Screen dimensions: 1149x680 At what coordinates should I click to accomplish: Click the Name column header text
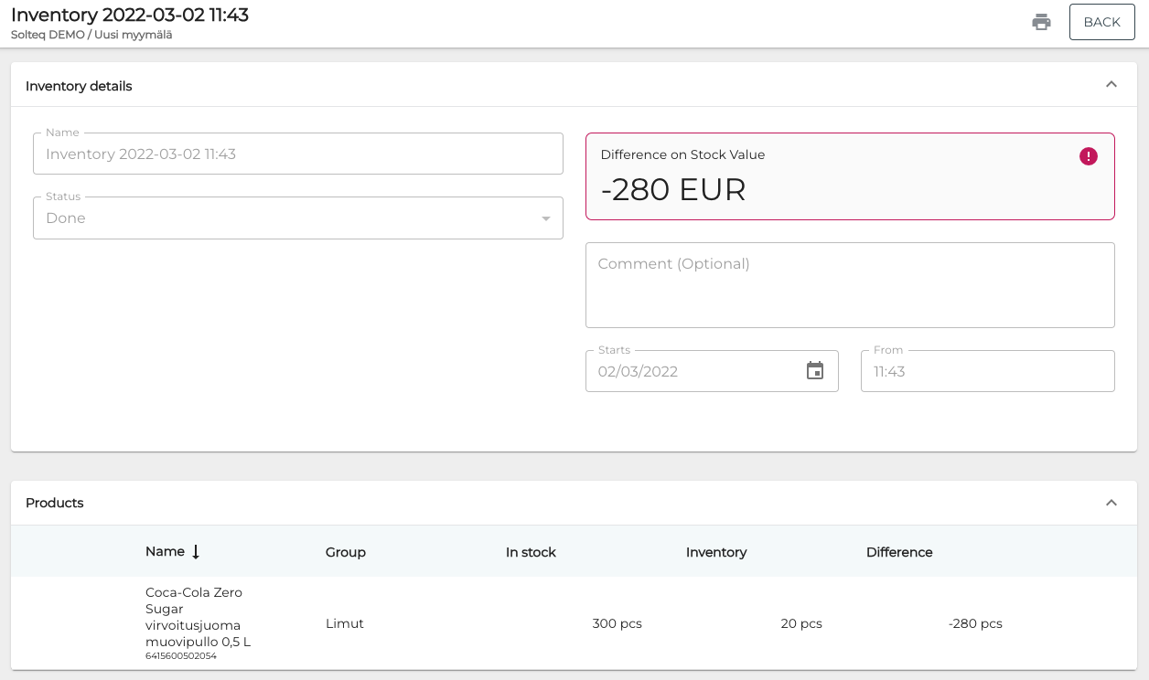pyautogui.click(x=165, y=552)
